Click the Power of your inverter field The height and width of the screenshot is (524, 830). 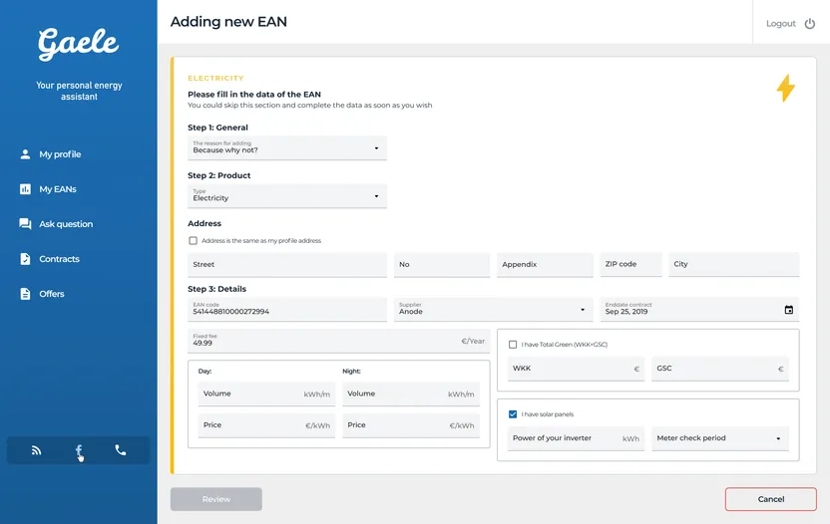pyautogui.click(x=576, y=438)
